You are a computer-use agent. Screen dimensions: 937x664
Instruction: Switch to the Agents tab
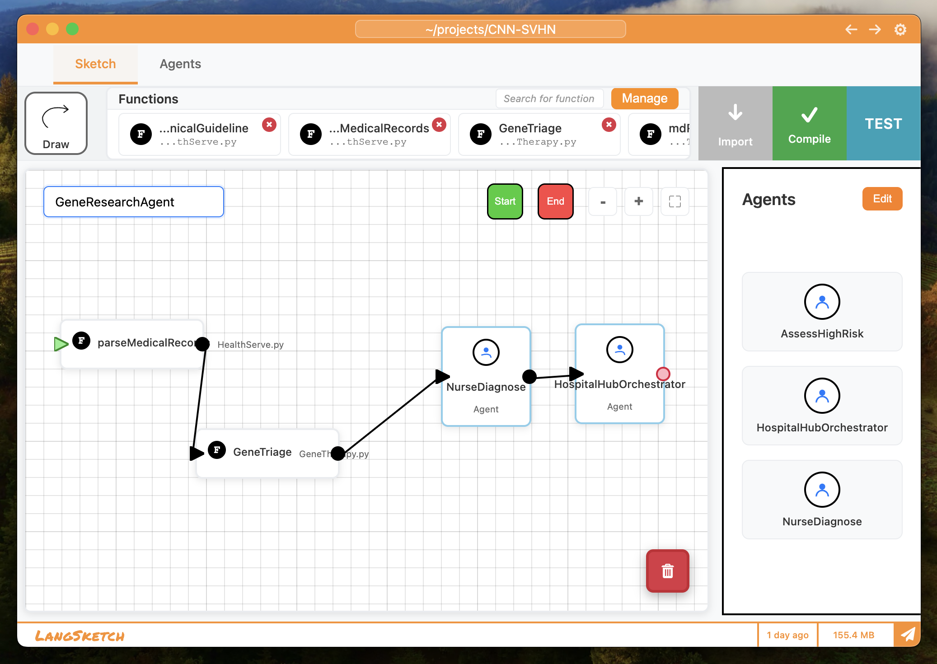pos(180,64)
